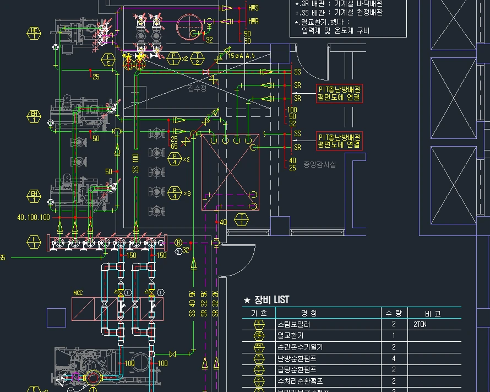Image resolution: width=490 pixels, height=392 pixels.
Task: Select the '★ 장비 LIST' title
Action: 266,300
